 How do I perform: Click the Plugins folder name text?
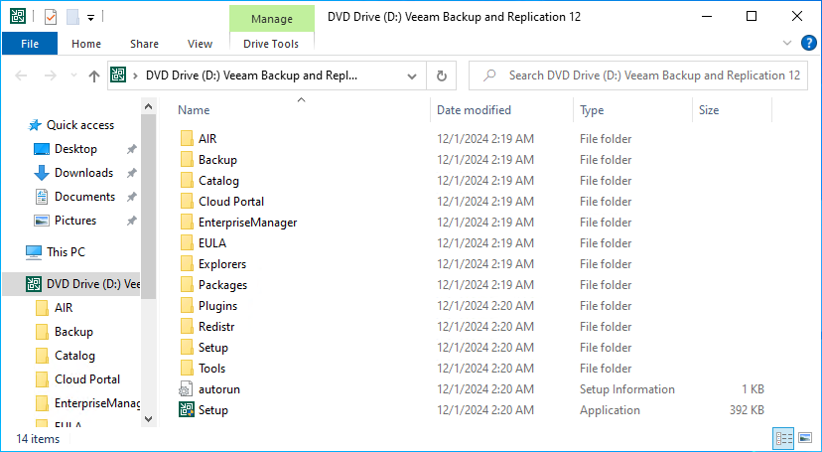coord(217,306)
